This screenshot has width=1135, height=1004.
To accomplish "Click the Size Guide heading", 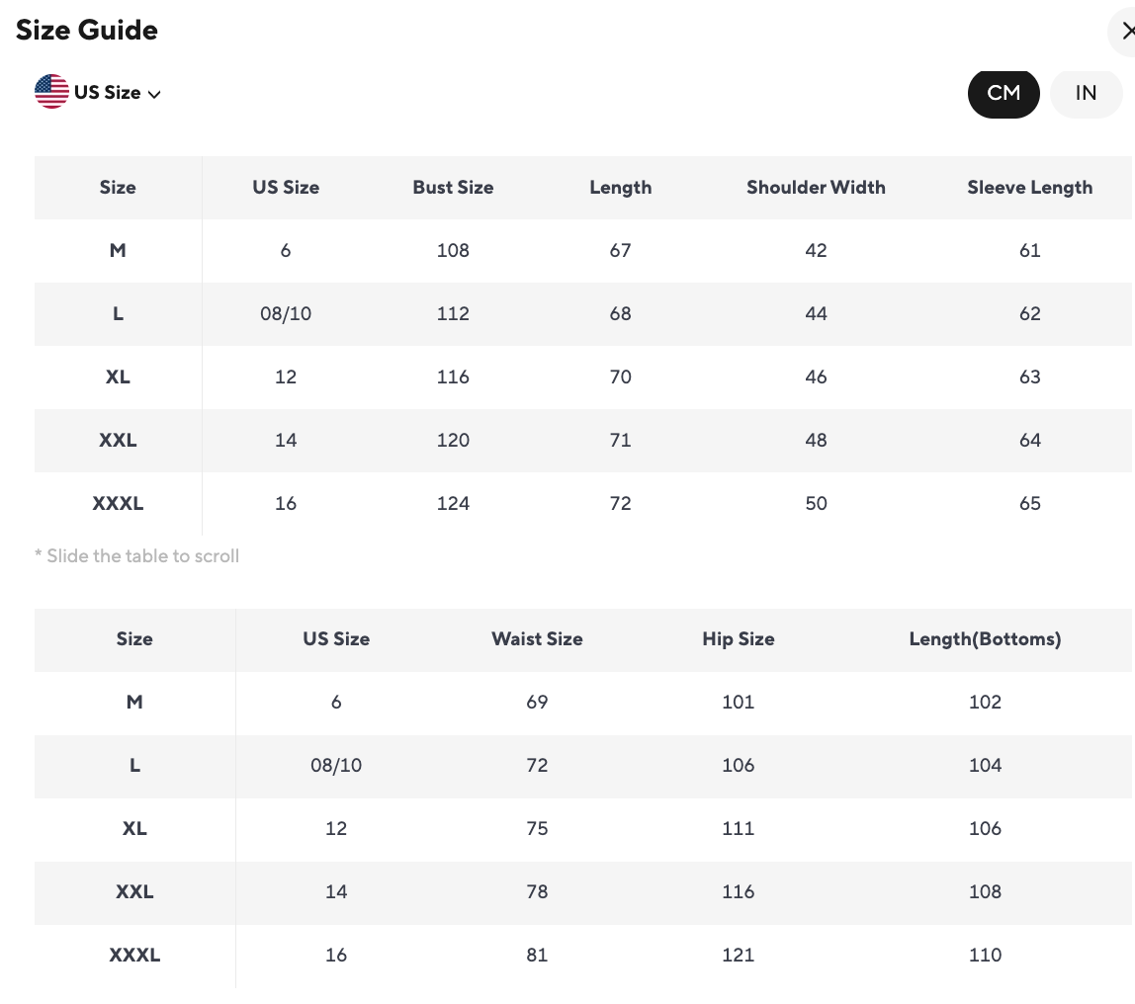I will 87,31.
